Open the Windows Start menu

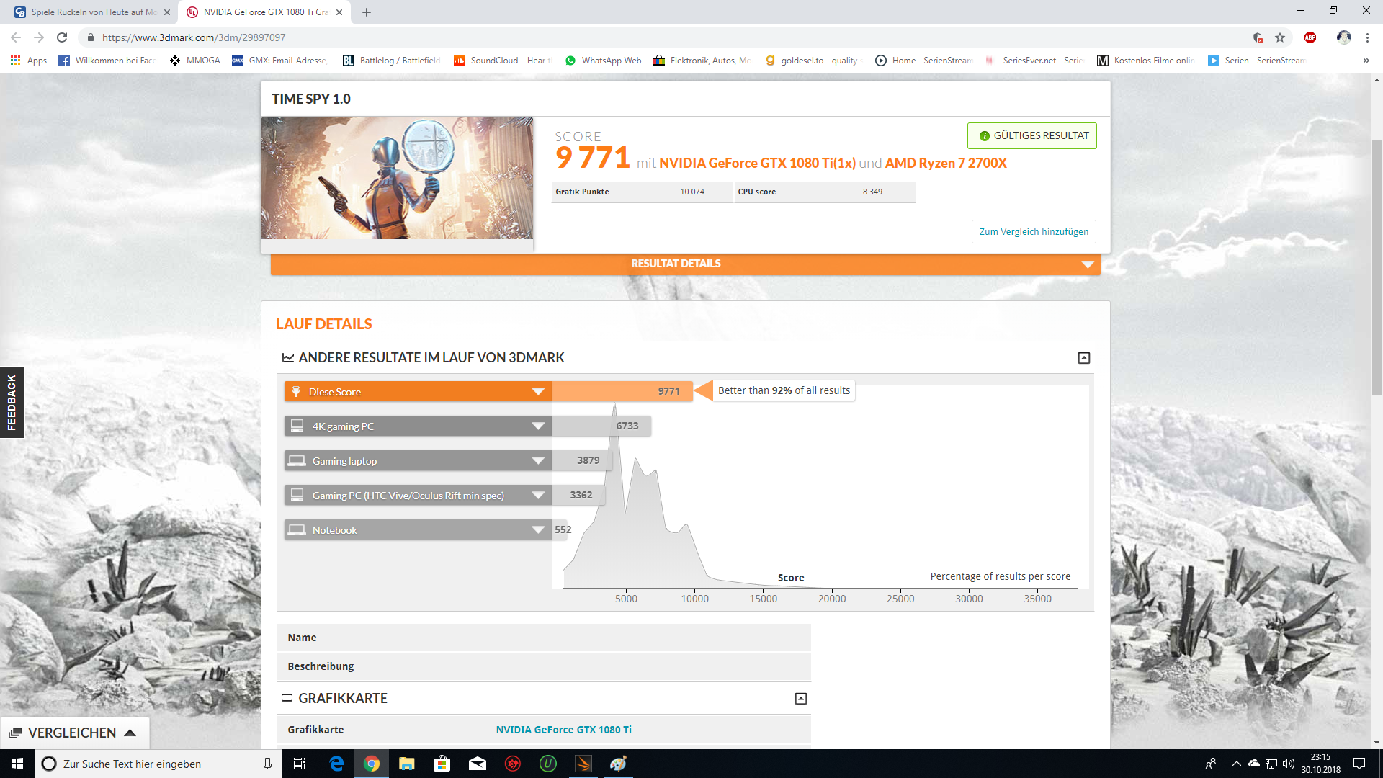[x=17, y=764]
